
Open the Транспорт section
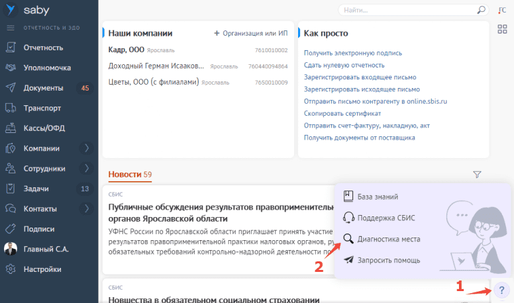[42, 108]
